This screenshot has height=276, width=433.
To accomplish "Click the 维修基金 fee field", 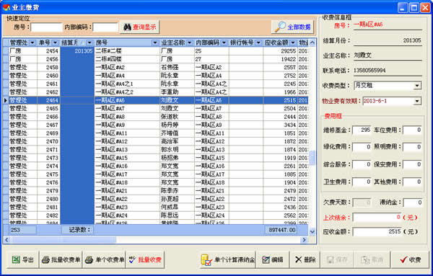I will (362, 130).
